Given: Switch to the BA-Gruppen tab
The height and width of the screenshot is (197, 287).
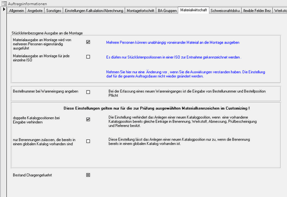Looking at the screenshot, I should point(167,11).
